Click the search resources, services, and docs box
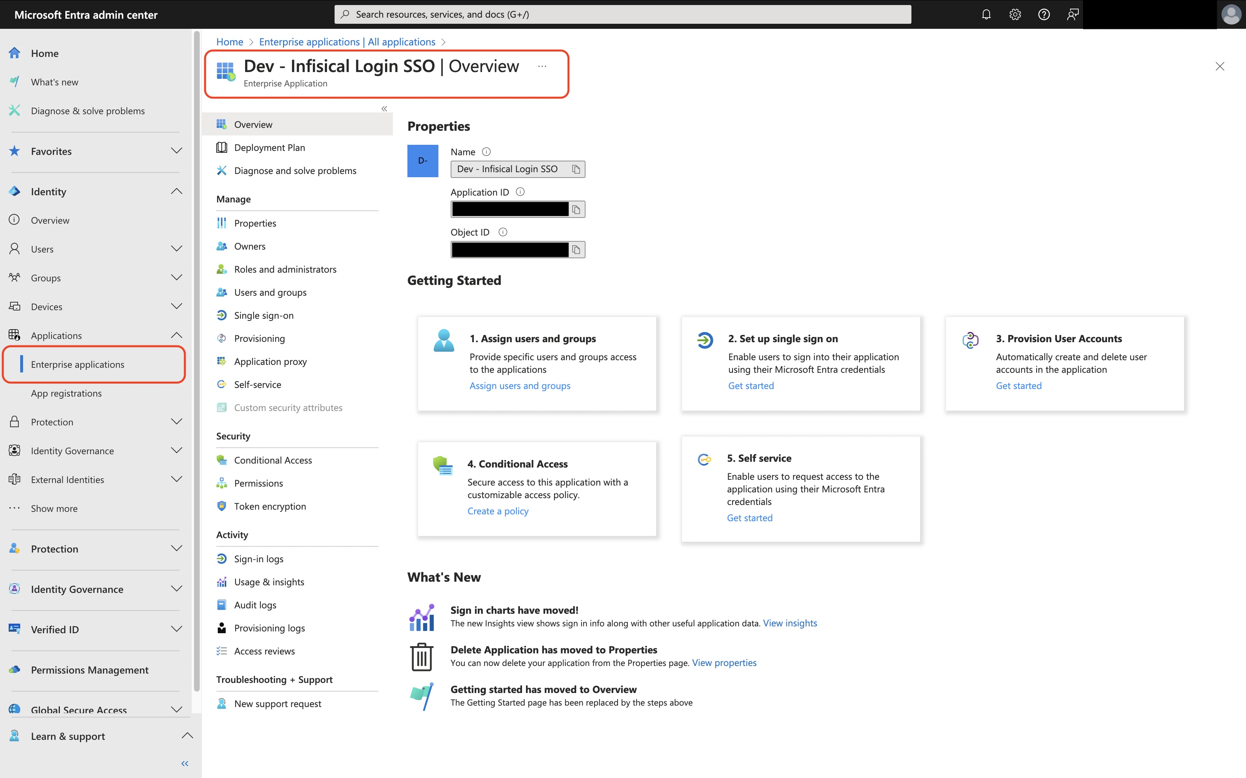1246x778 pixels. click(x=623, y=14)
